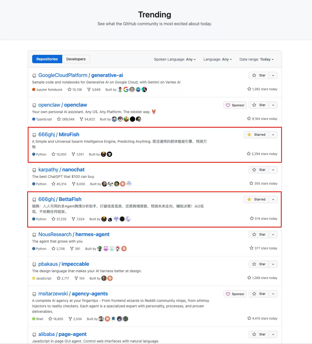
Task: Unstar the 666ghj / MiroFish repository
Action: (256, 135)
